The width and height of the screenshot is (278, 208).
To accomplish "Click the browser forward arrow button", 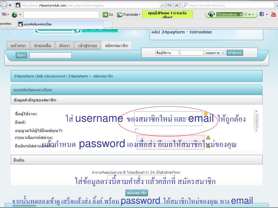I will tap(3, 5).
